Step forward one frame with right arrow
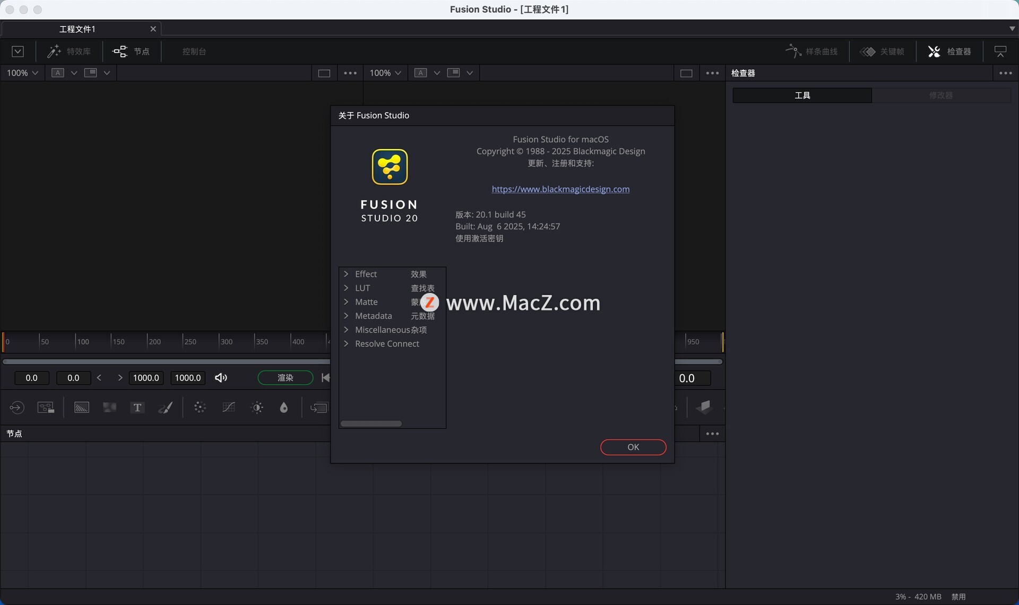 pyautogui.click(x=120, y=378)
